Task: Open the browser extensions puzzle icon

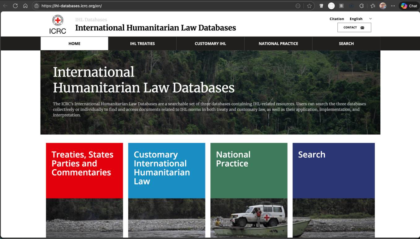Action: (361, 6)
